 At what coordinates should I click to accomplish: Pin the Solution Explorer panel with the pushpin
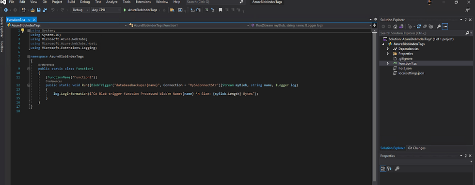[x=465, y=20]
